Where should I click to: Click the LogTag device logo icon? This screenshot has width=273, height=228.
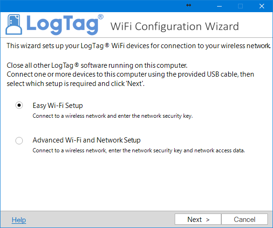tap(14, 24)
